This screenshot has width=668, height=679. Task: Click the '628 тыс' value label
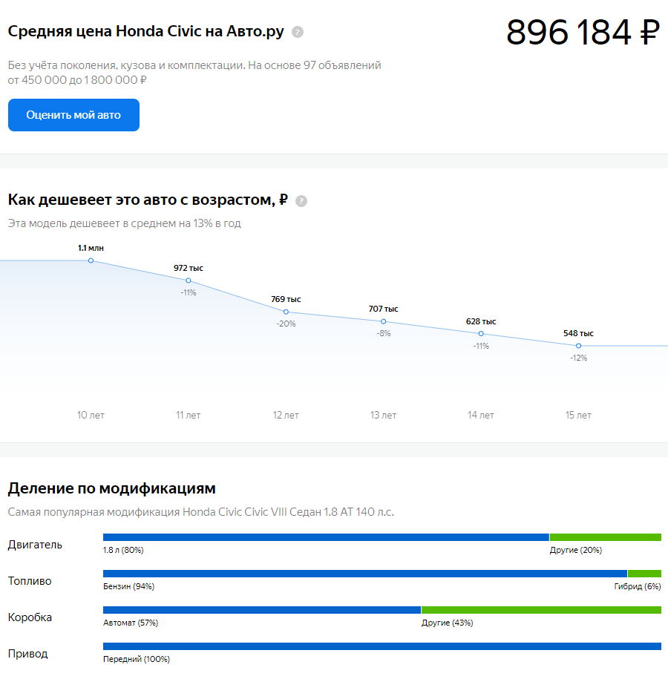click(x=481, y=321)
